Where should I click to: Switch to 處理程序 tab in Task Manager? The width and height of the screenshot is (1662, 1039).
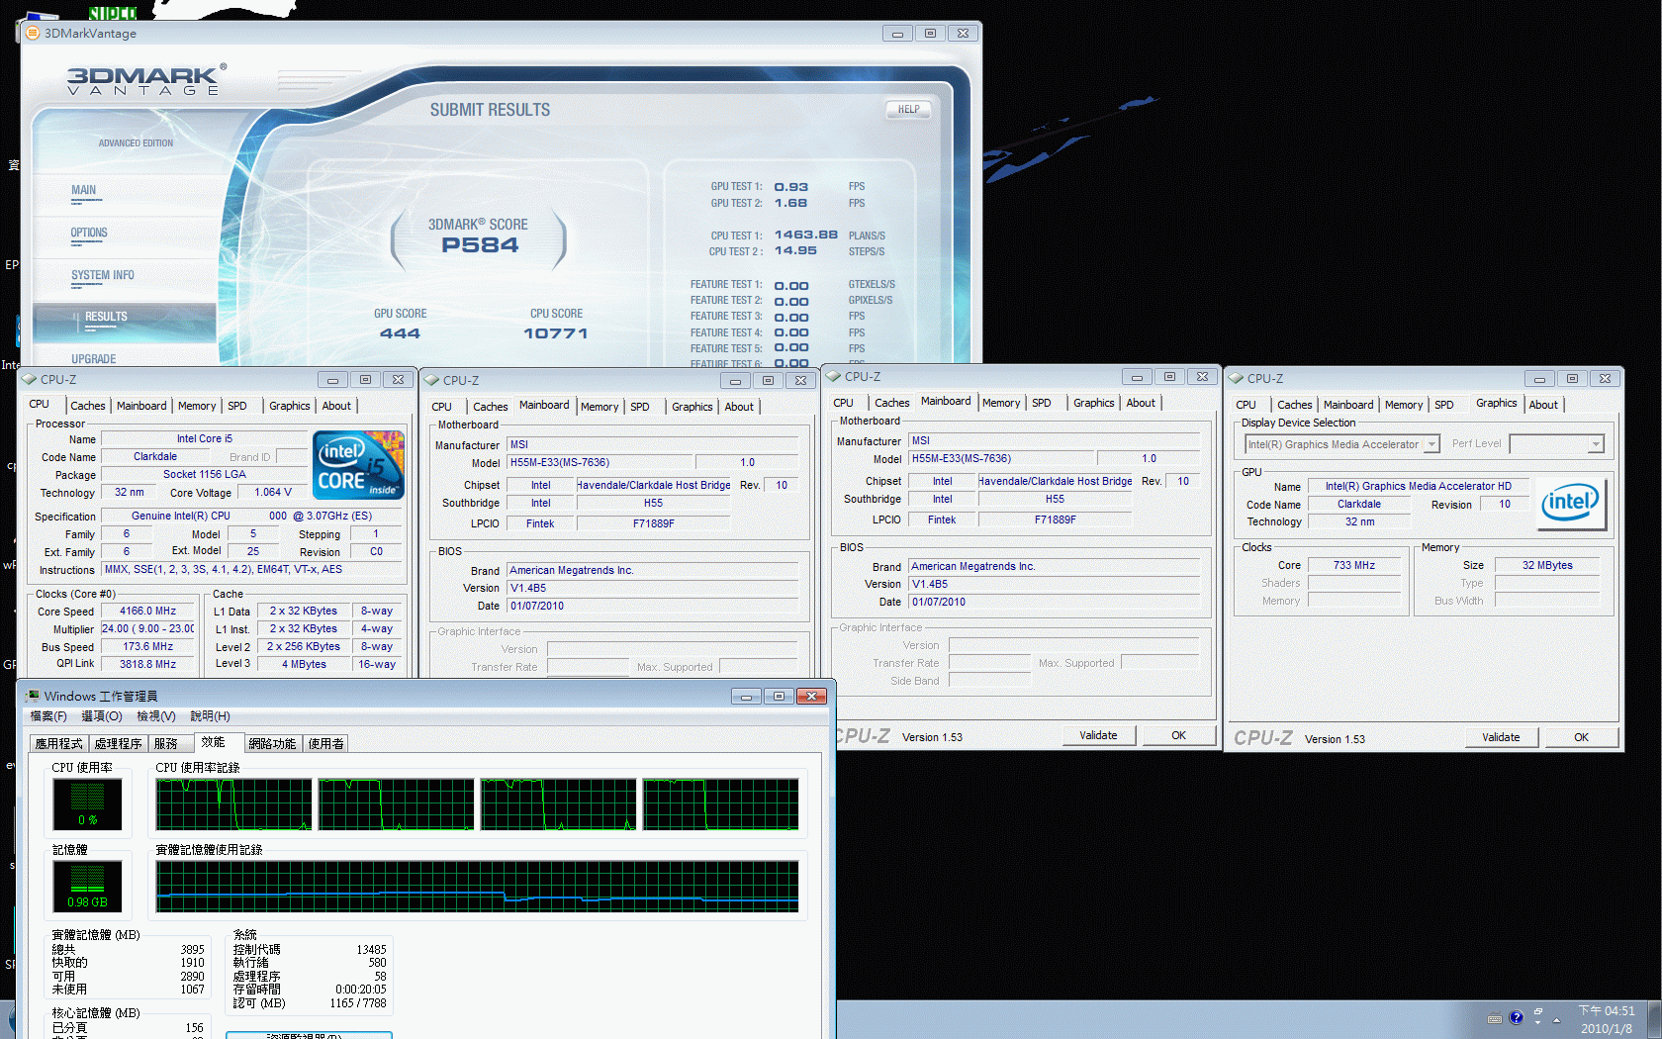coord(119,743)
